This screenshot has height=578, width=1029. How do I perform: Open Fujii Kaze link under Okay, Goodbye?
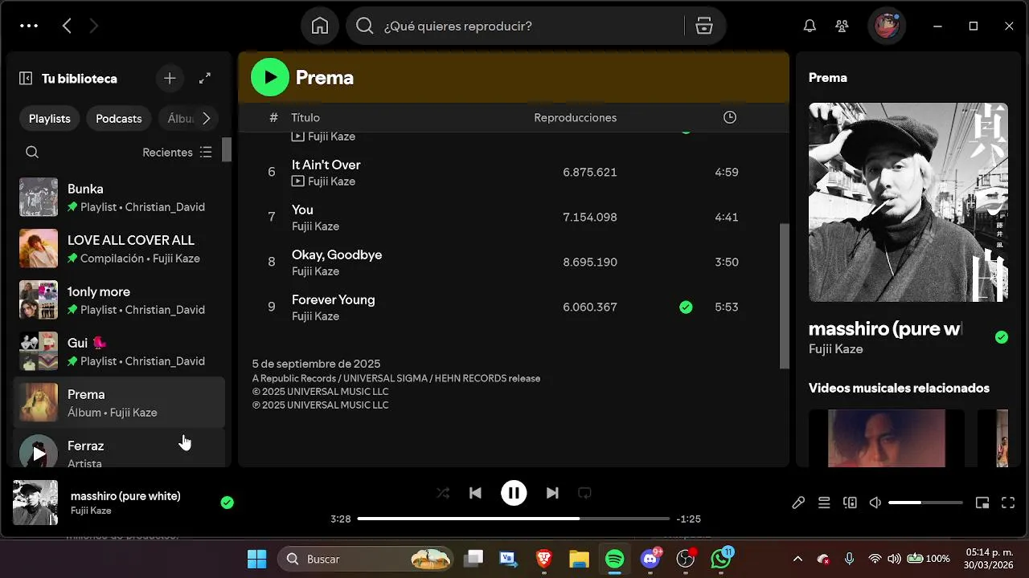pos(315,271)
